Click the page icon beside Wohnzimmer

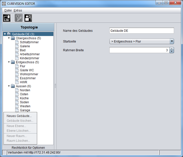pos(17,74)
